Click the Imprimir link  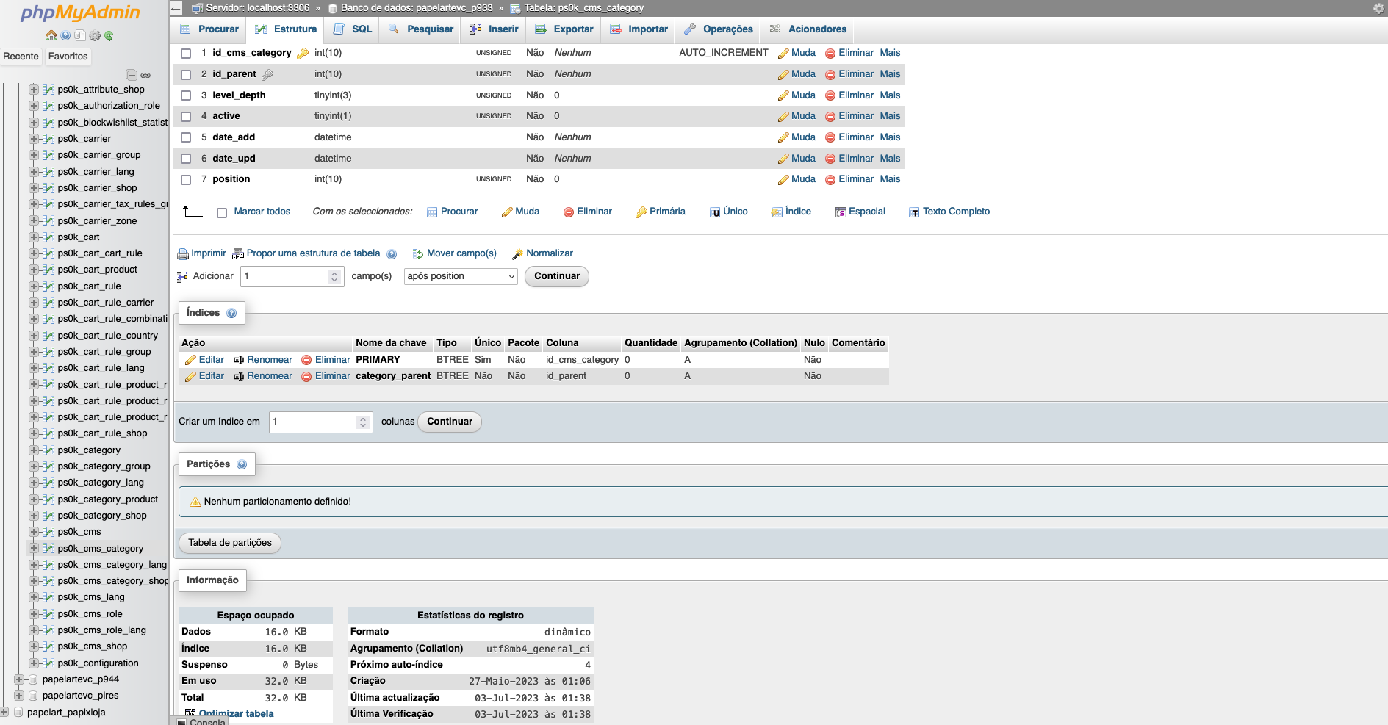[202, 253]
